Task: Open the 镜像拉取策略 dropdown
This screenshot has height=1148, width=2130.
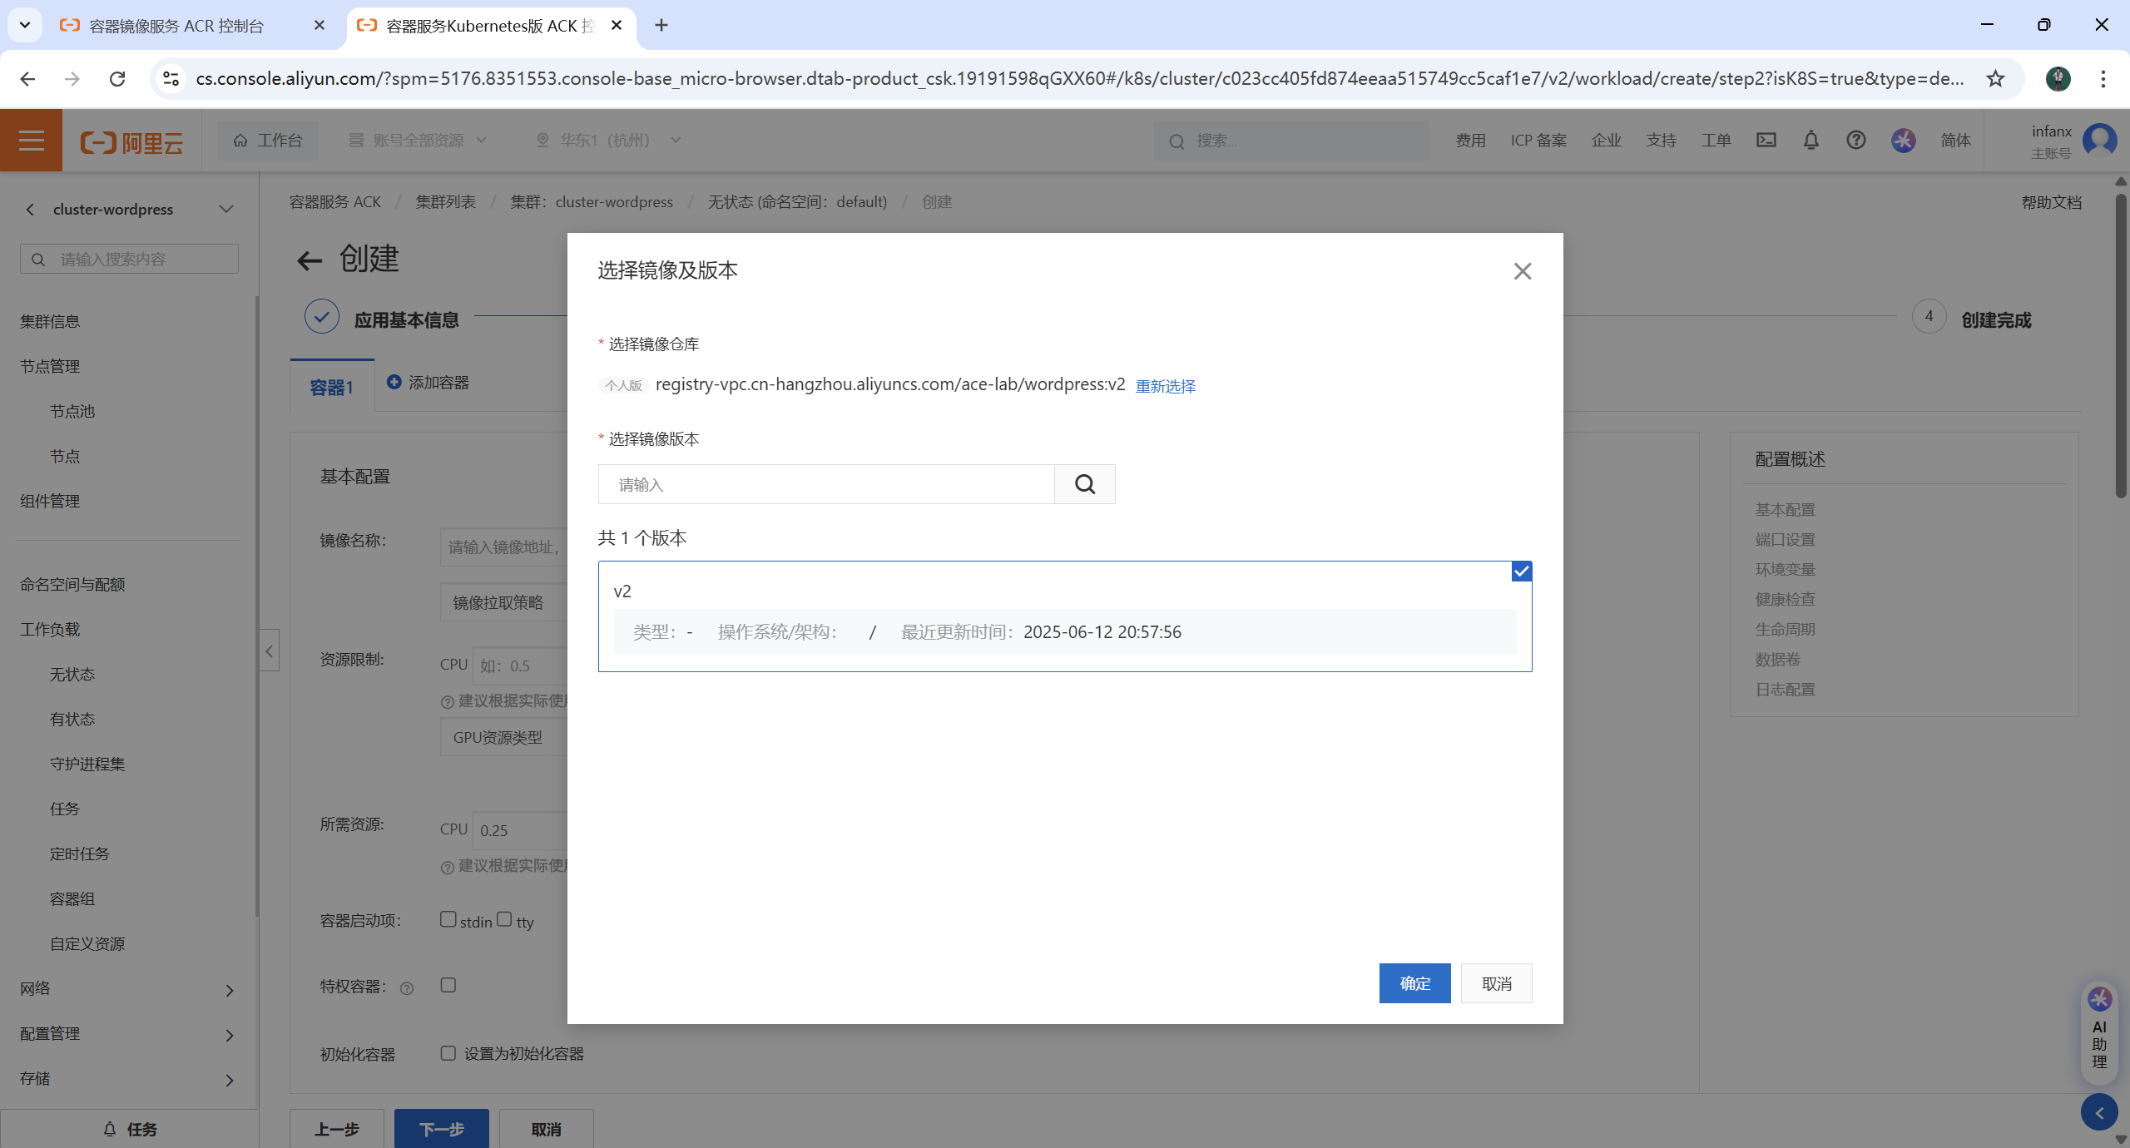Action: pyautogui.click(x=503, y=602)
